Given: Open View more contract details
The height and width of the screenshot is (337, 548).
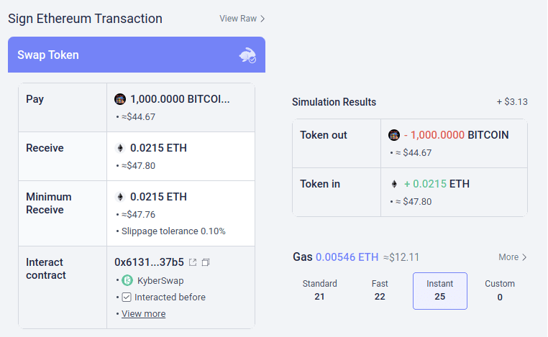Looking at the screenshot, I should point(143,314).
